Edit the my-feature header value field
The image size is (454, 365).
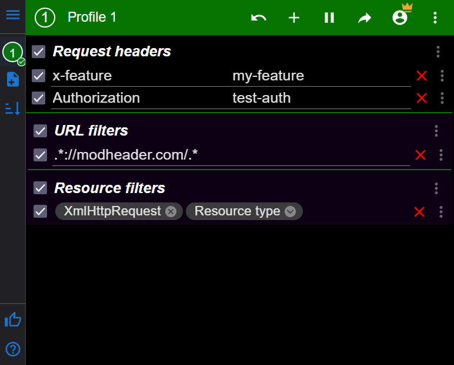coord(318,76)
